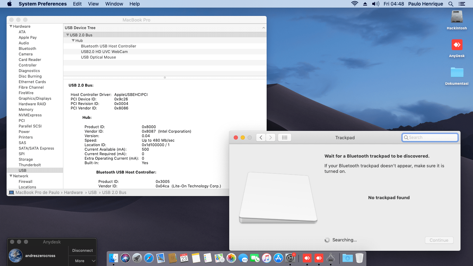Collapse the Hub tree node
Screen dimensions: 473x266
coord(73,41)
